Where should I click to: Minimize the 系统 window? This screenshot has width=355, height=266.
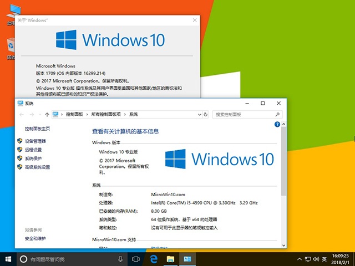247,104
